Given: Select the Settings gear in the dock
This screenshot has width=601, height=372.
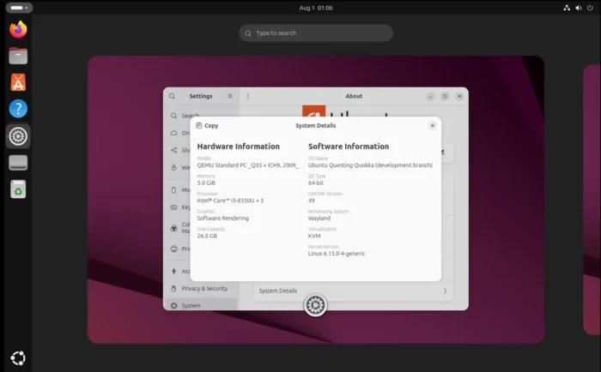Looking at the screenshot, I should (x=18, y=135).
